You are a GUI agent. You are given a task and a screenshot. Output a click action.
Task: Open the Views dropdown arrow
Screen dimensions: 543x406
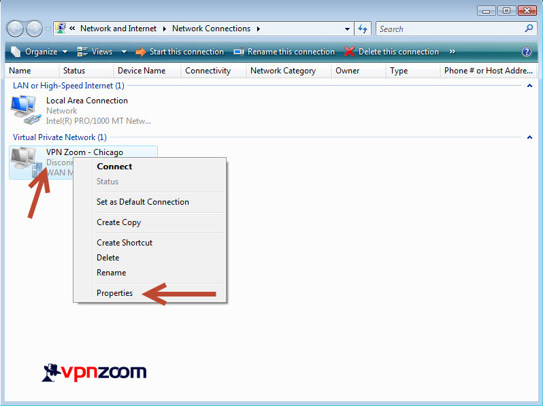tap(124, 52)
